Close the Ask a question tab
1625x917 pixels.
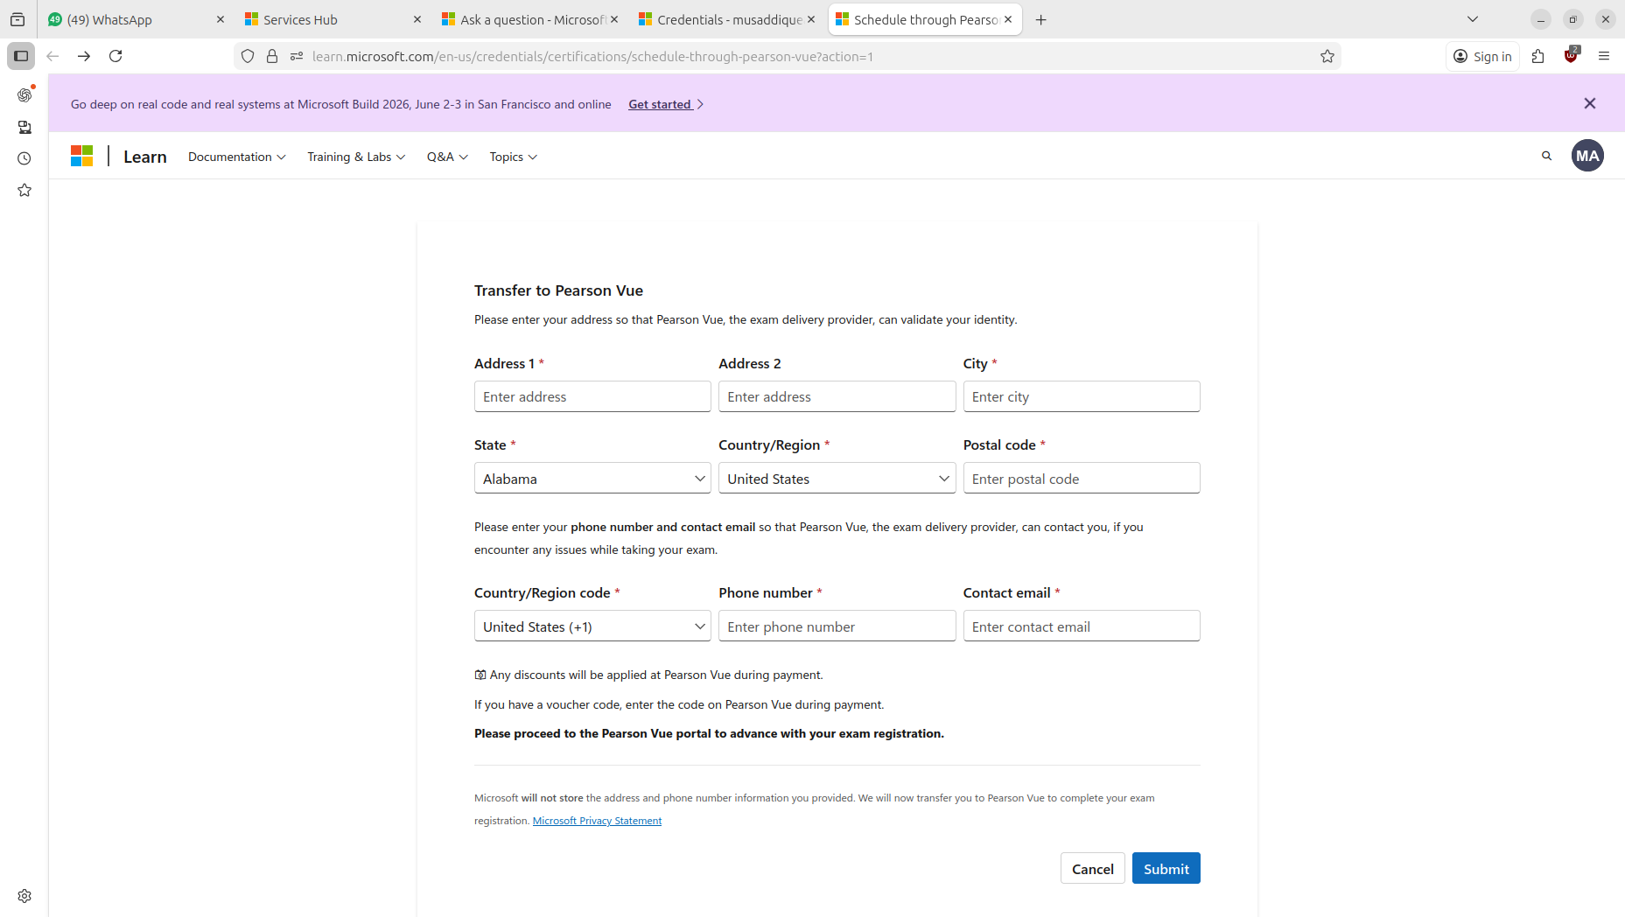coord(614,19)
